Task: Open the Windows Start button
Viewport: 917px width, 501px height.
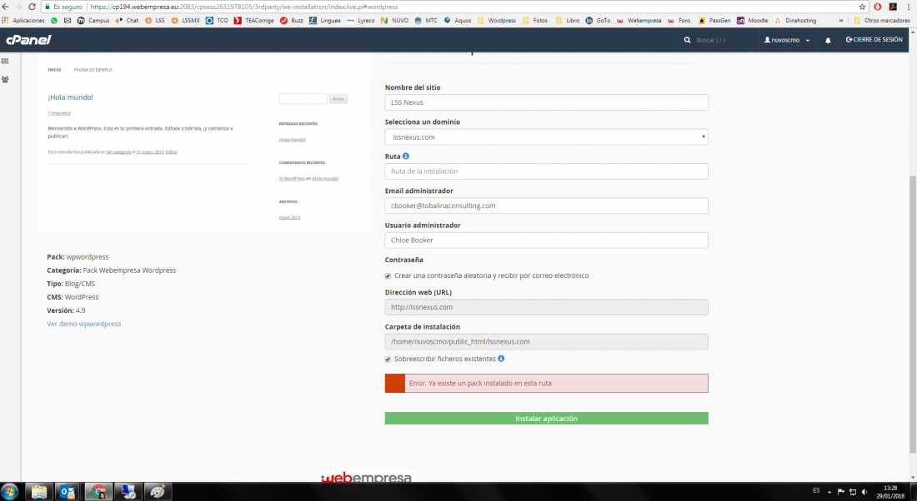Action: pyautogui.click(x=10, y=492)
